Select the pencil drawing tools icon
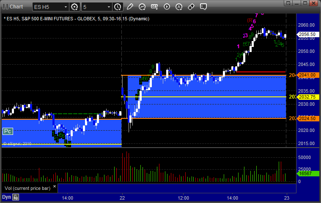321x203 pixels. (x=130, y=7)
